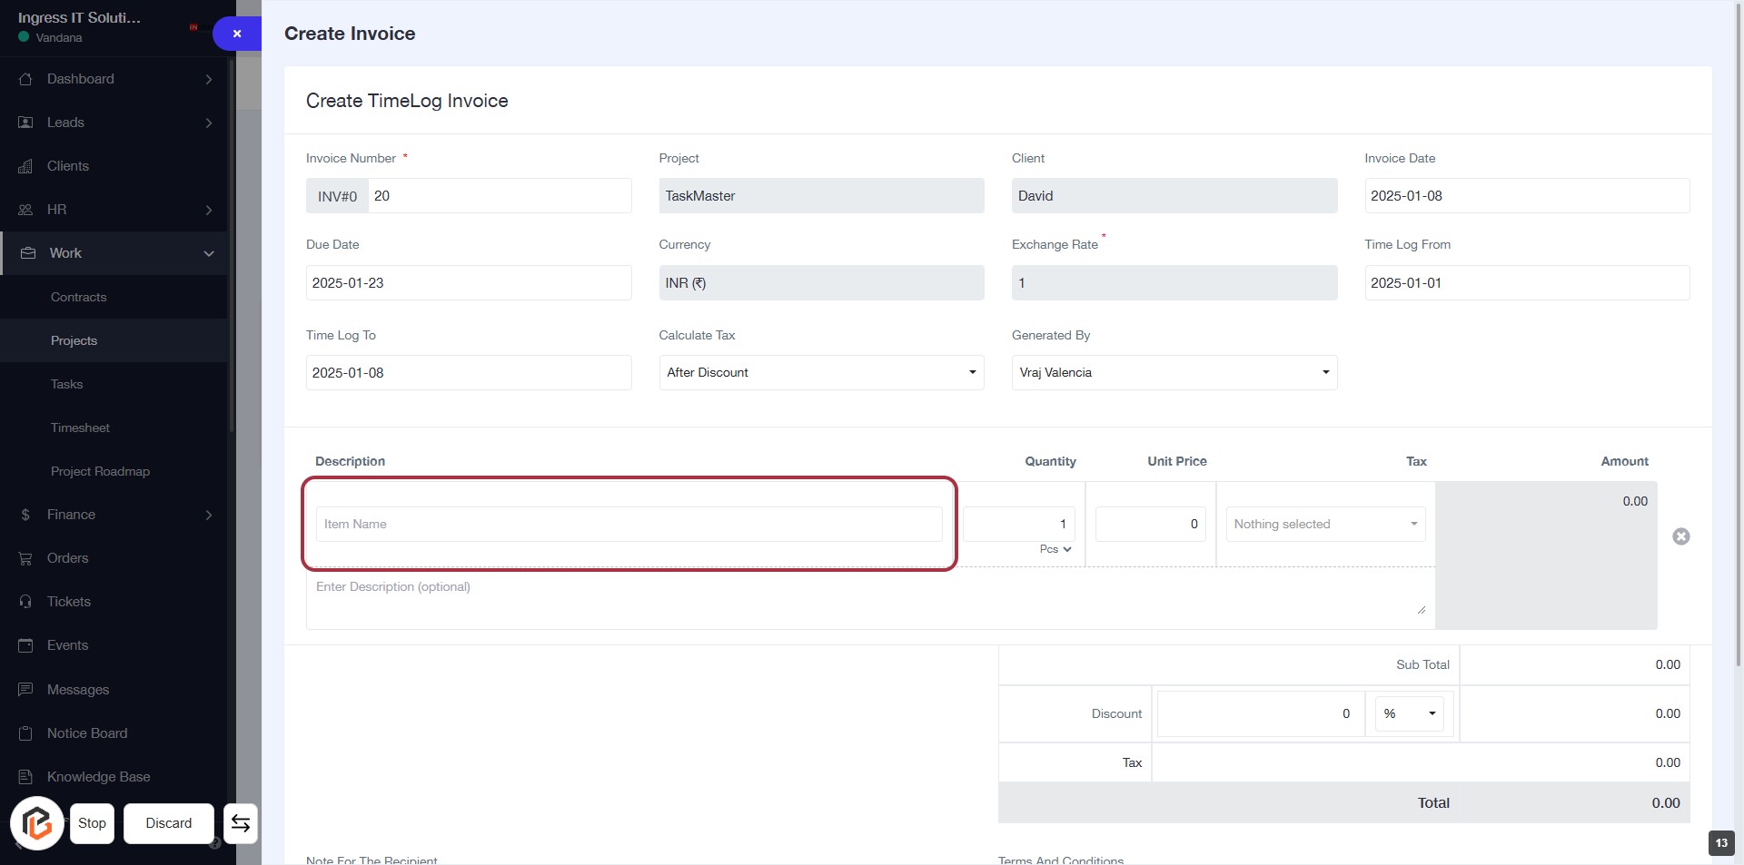Click the Dashboard home icon in sidebar
Screen dimensions: 1744x865
[25, 79]
